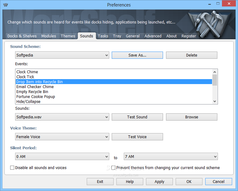
Task: Click Events list scroll up arrow
Action: [215, 72]
